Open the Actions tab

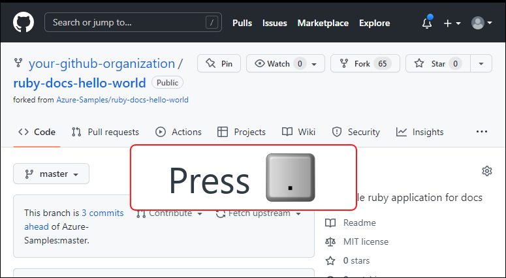pyautogui.click(x=179, y=132)
